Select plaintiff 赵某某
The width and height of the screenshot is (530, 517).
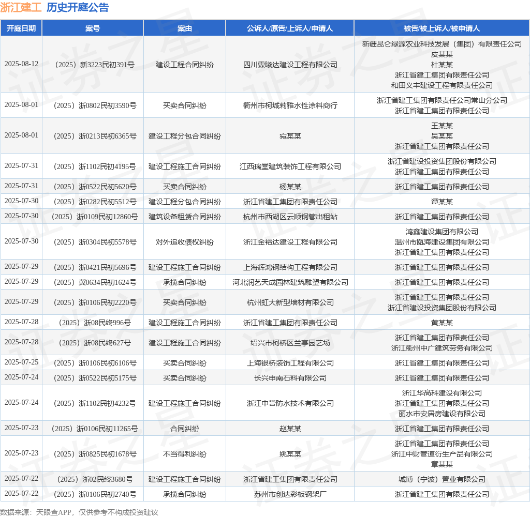point(290,429)
